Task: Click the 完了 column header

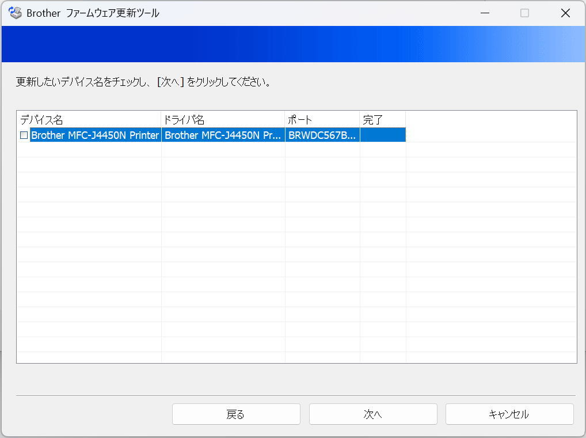Action: click(383, 120)
